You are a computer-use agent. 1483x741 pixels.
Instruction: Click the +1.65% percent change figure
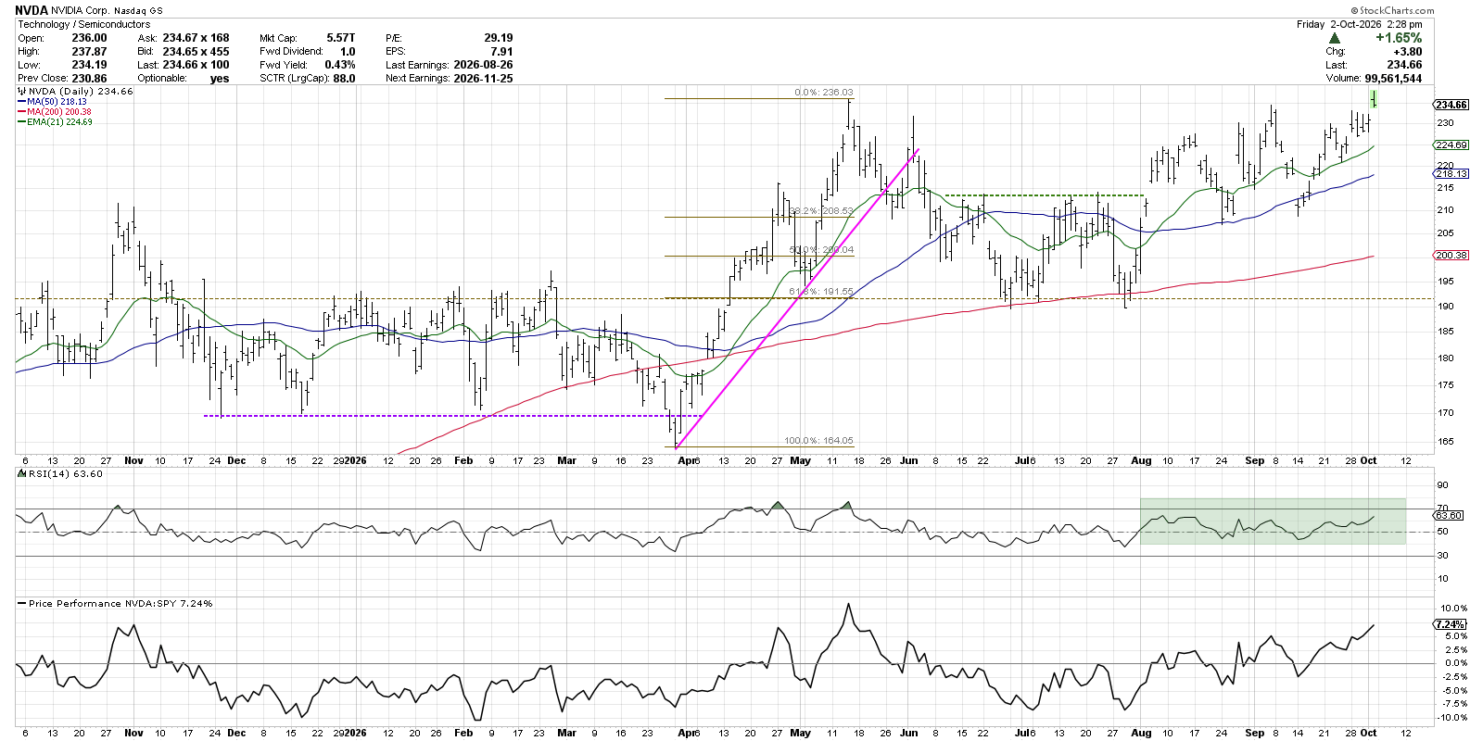[x=1399, y=38]
